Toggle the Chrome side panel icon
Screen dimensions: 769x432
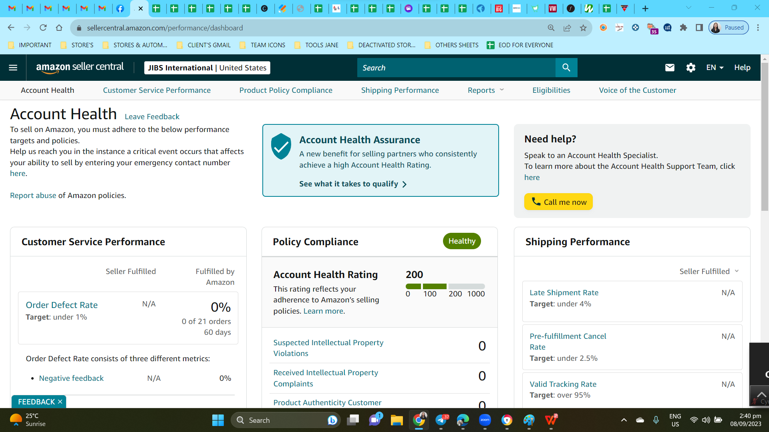pyautogui.click(x=699, y=28)
